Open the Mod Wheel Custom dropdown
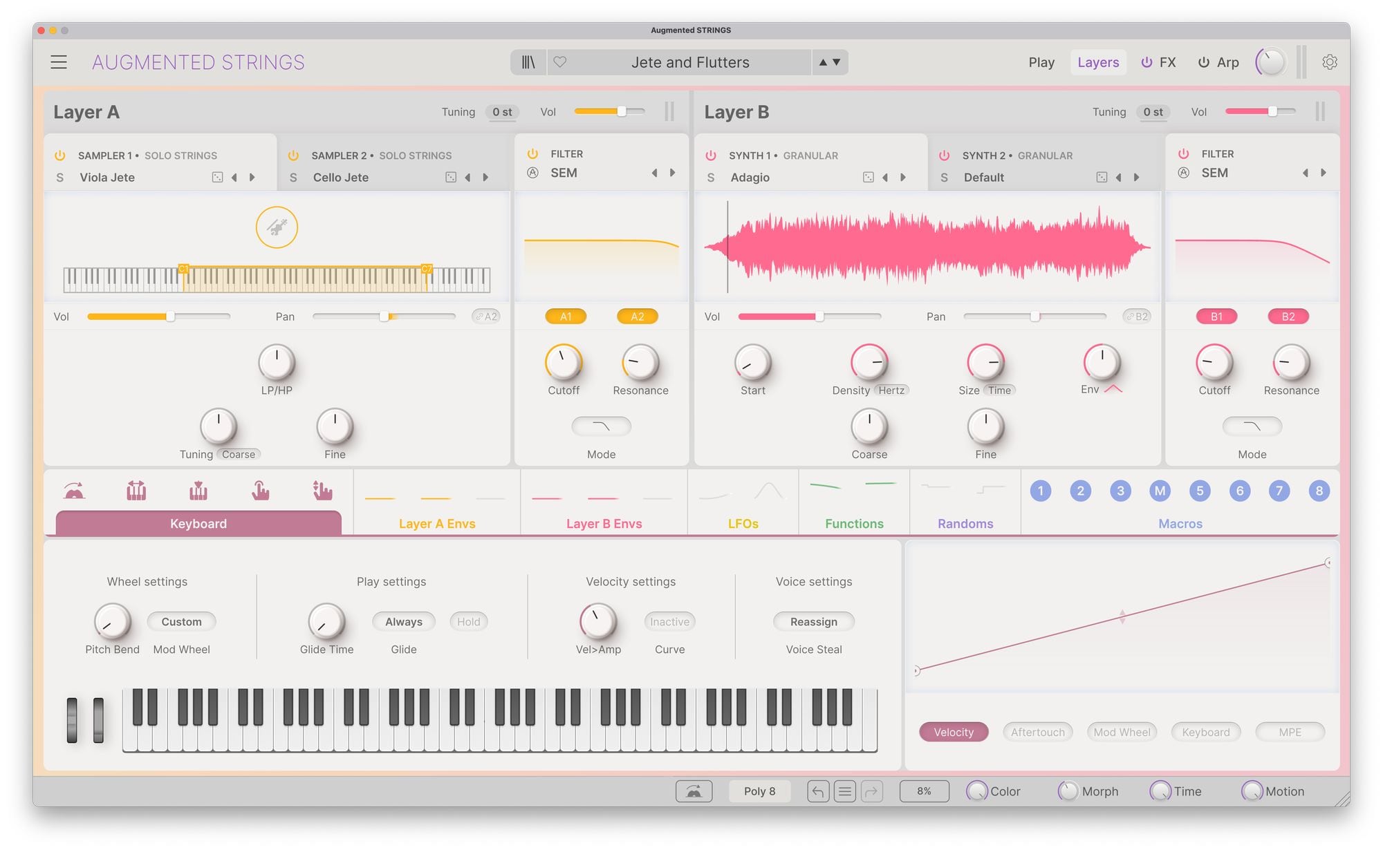The image size is (1383, 850). coord(181,622)
